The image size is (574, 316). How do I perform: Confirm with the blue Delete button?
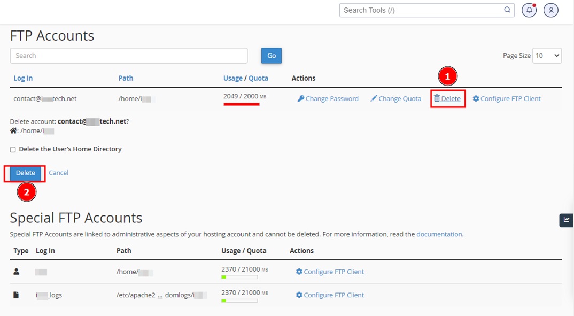pos(25,173)
